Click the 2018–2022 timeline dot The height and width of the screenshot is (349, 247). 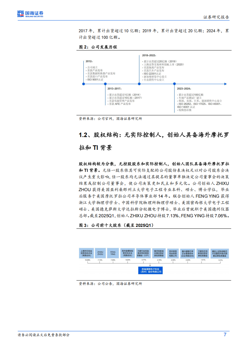click(x=139, y=84)
